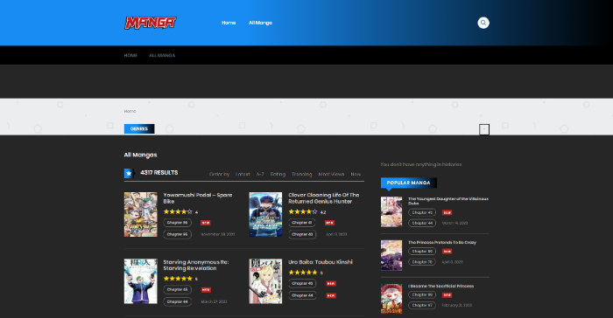Open Chapter 40 of Clever Cleaning Life
This screenshot has height=318, width=613.
coord(302,234)
